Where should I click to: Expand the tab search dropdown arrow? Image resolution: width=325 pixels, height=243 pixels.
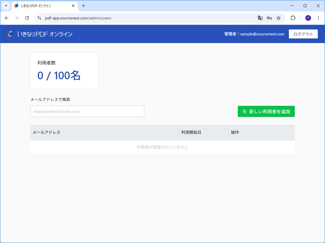6,6
